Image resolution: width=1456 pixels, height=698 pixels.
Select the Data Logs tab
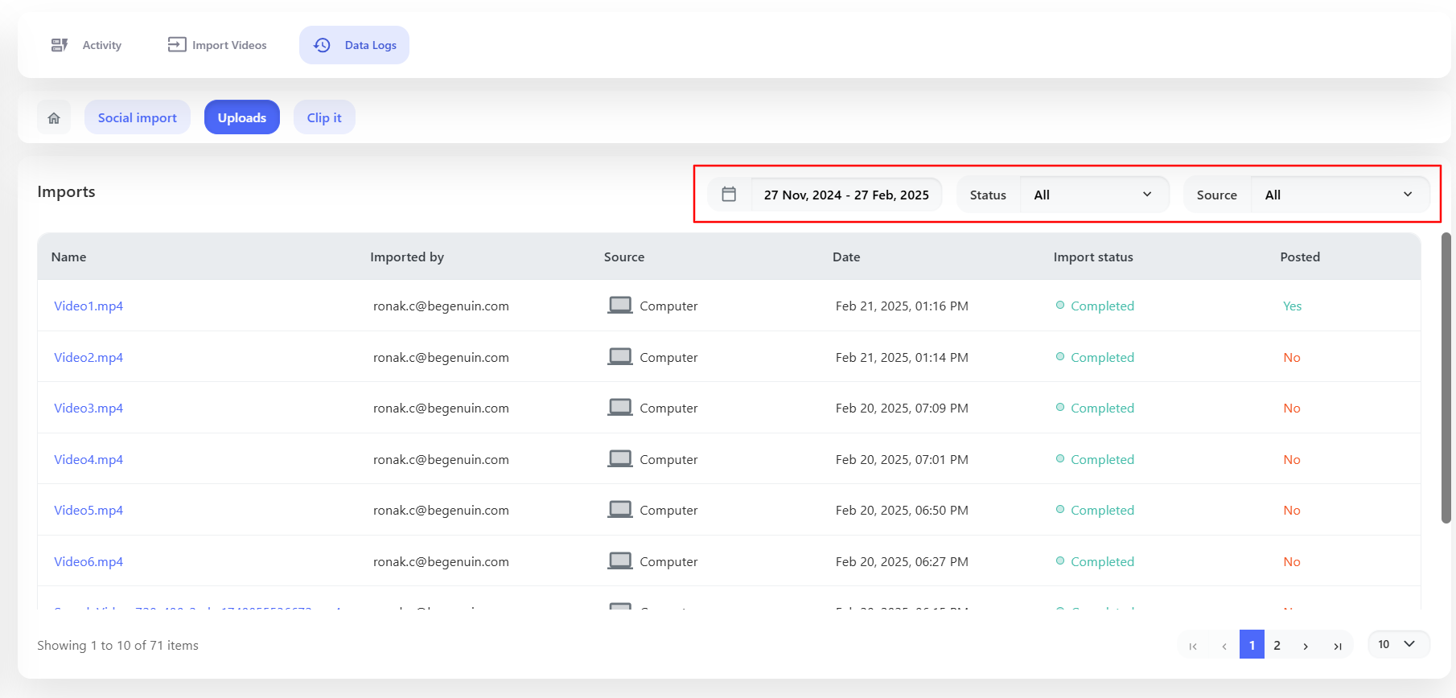coord(354,45)
